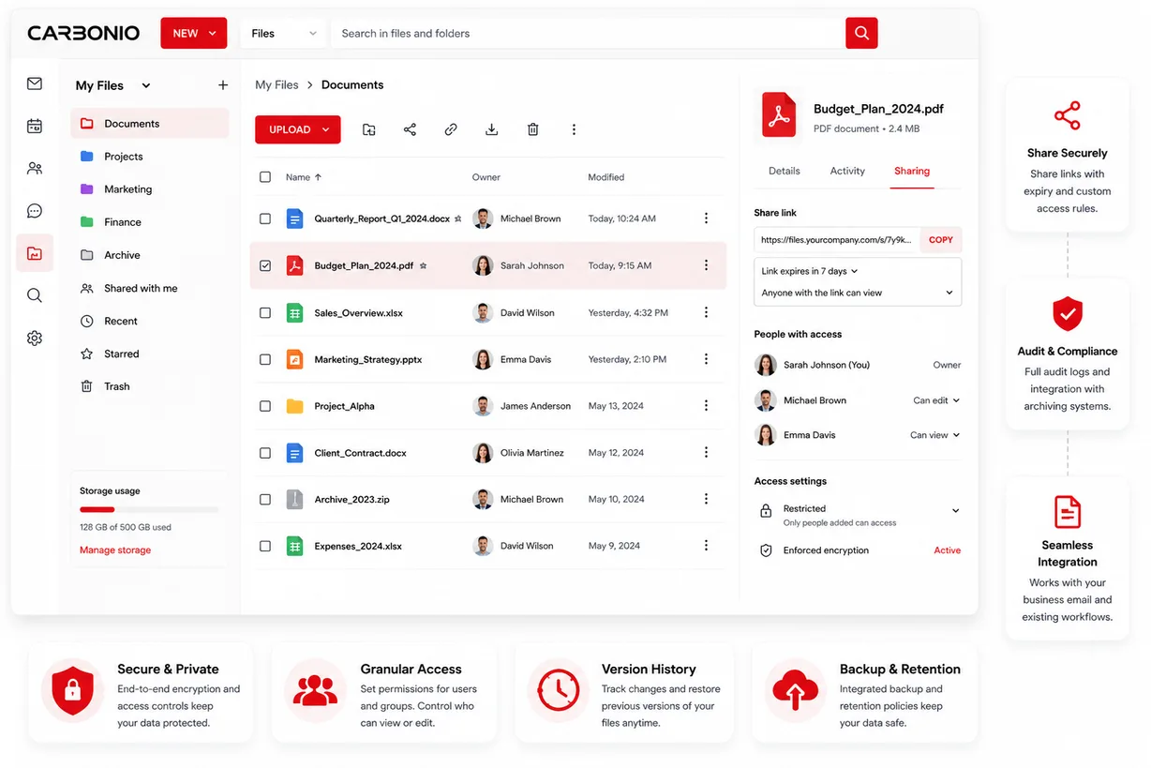This screenshot has width=1151, height=768.
Task: Add new item with My Files plus icon
Action: tap(223, 85)
